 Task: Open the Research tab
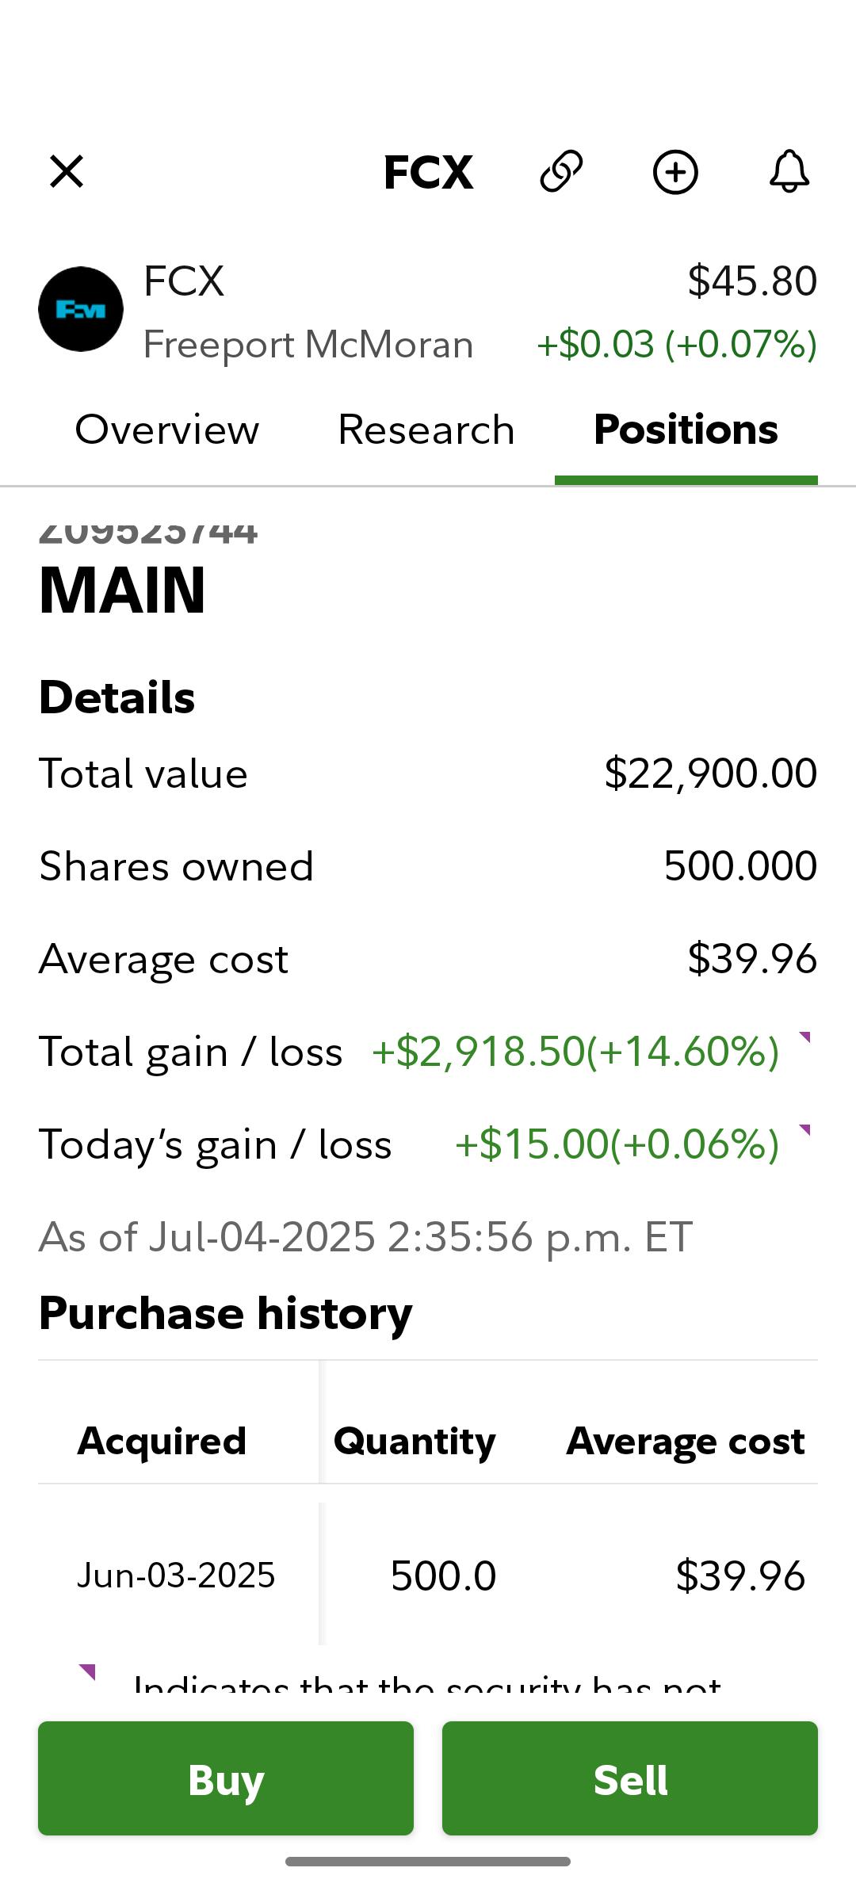426,430
